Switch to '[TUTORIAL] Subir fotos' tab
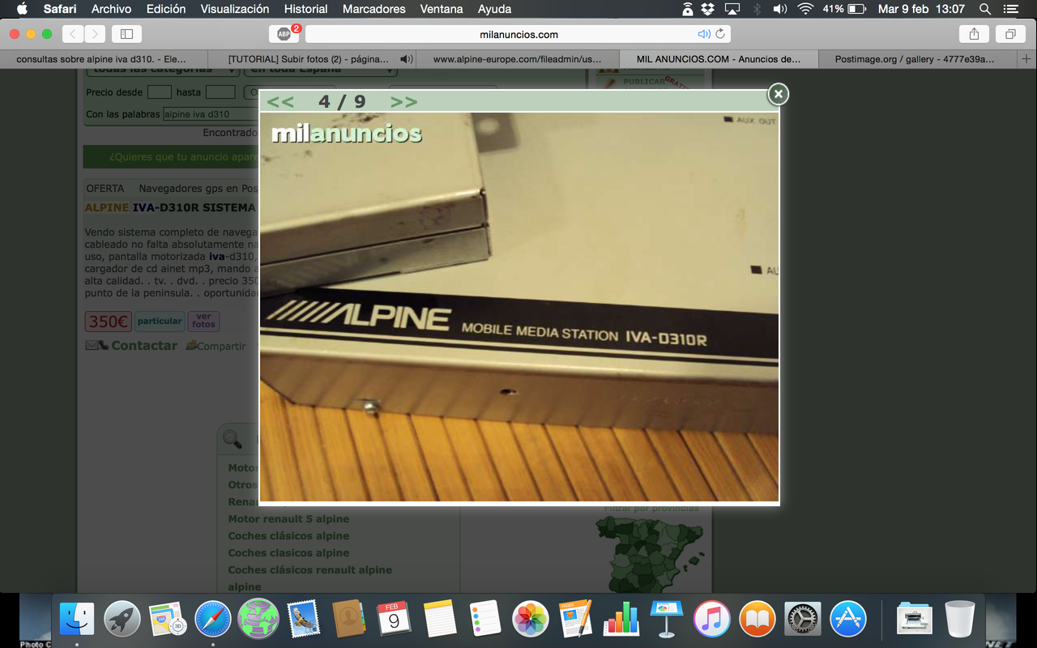 311,59
